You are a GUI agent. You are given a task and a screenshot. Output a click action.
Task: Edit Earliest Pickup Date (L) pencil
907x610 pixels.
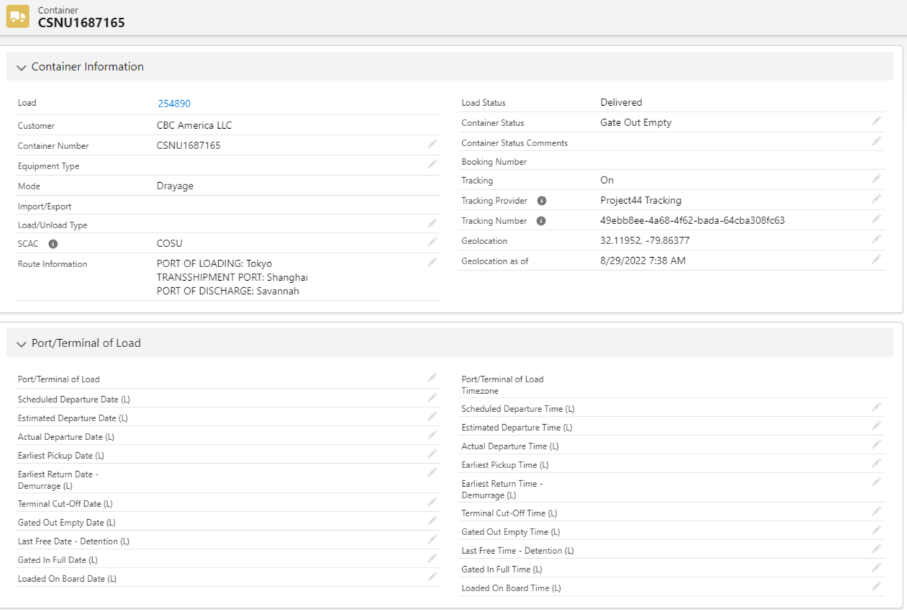[x=432, y=454]
